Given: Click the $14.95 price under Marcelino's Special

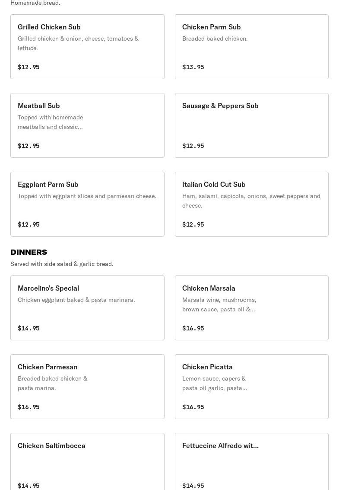Looking at the screenshot, I should pyautogui.click(x=29, y=328).
